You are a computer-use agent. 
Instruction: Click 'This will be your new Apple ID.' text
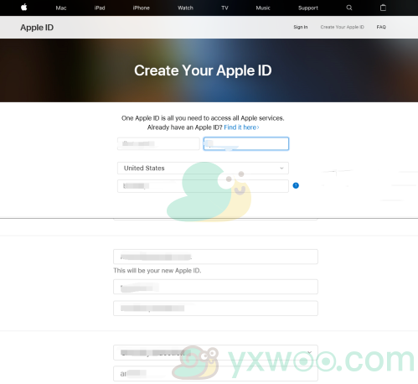(x=157, y=271)
